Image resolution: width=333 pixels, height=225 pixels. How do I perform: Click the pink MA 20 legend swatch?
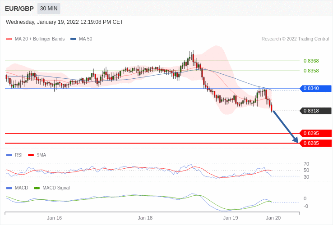coord(9,39)
